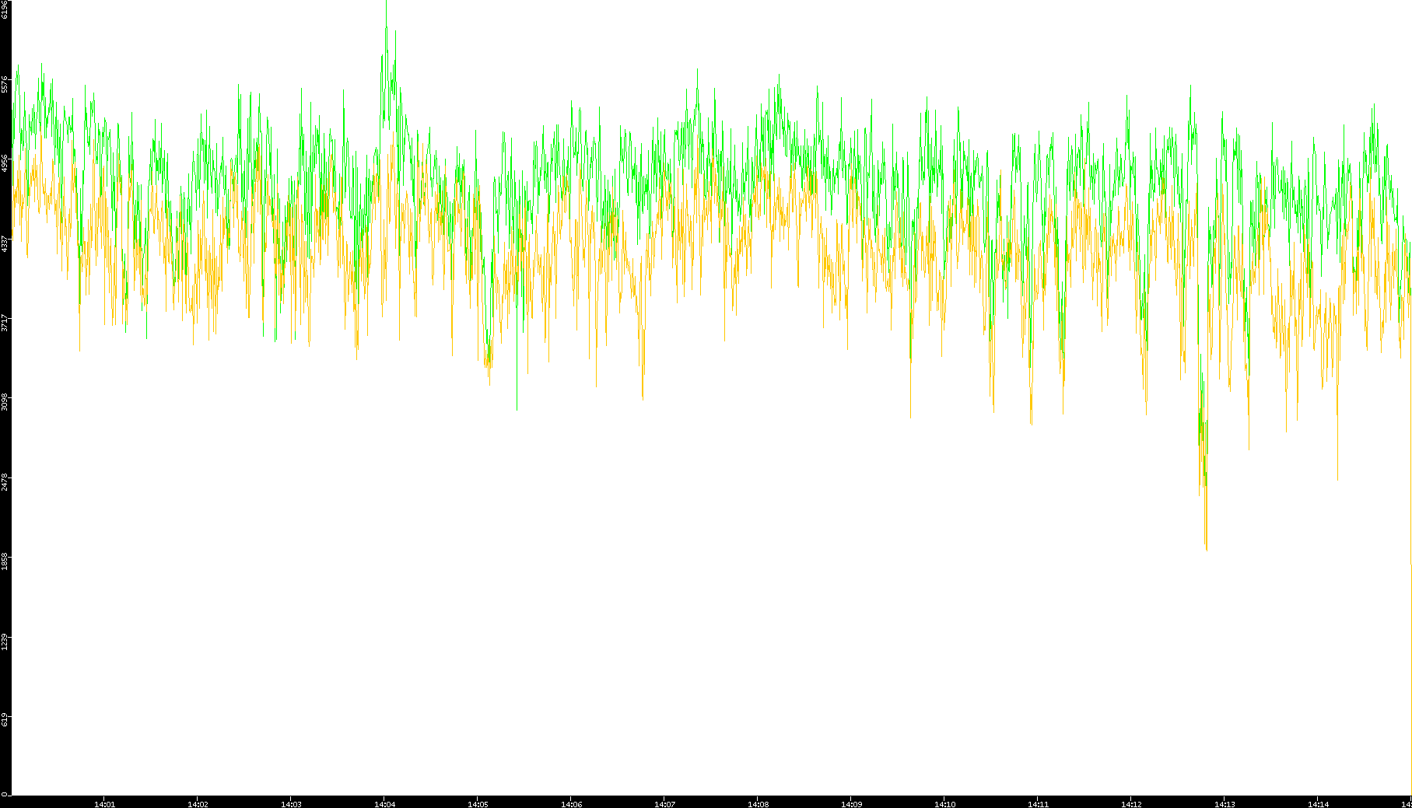Click the 14:09 time axis label

pyautogui.click(x=851, y=803)
